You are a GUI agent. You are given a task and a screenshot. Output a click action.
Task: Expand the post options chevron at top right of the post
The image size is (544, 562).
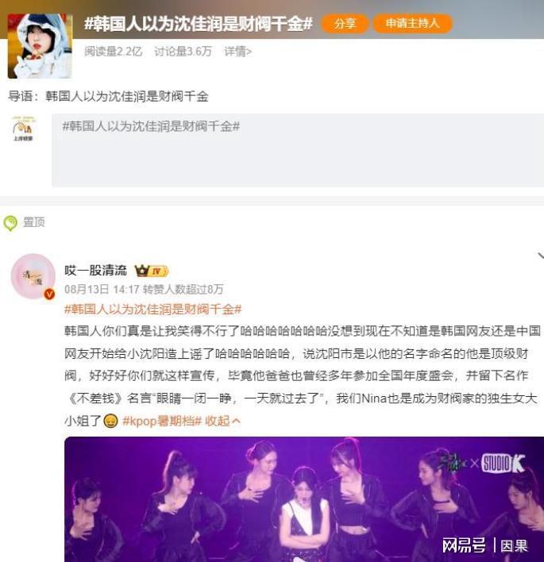tap(540, 256)
